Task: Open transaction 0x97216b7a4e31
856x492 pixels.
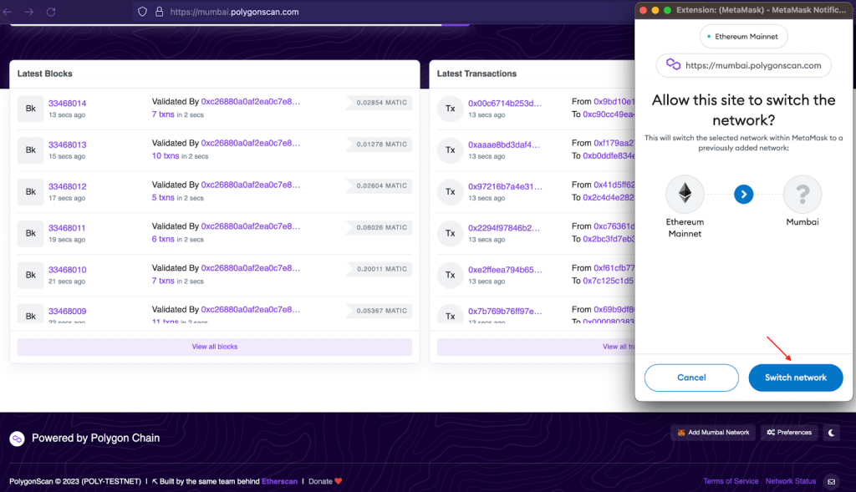Action: (505, 186)
